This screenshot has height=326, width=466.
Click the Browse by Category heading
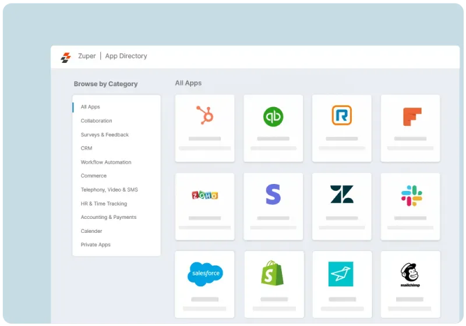105,84
